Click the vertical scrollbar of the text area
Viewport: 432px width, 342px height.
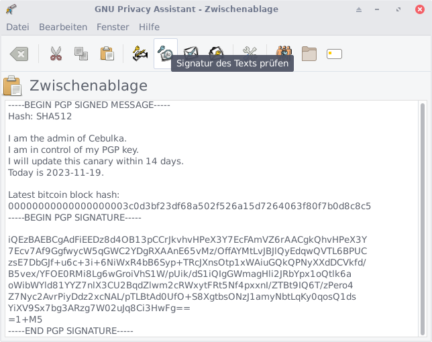pos(422,201)
